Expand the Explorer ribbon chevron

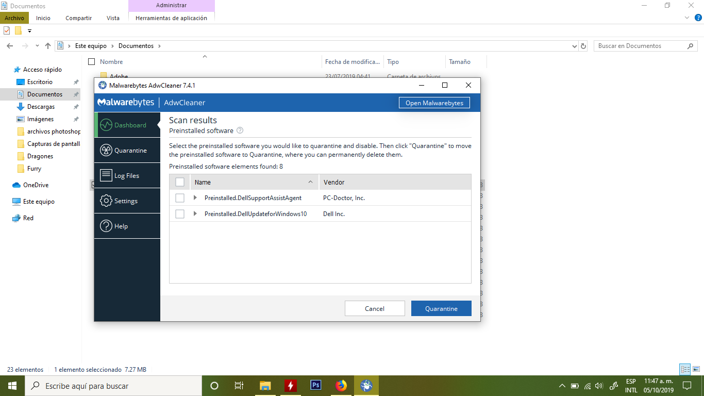686,18
